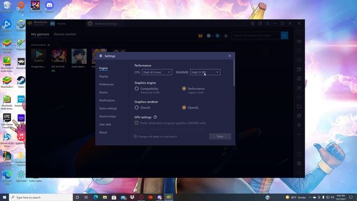Click the taskbar search box
Viewport: 357px width, 201px height.
click(x=41, y=197)
